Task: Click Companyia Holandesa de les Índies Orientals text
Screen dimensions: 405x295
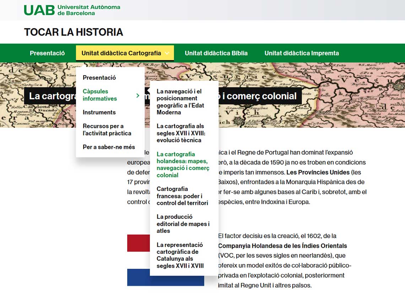Action: tap(282, 246)
